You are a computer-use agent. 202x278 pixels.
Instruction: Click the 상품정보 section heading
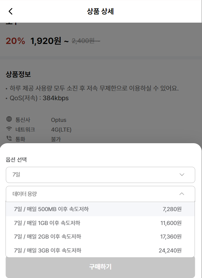click(x=18, y=74)
